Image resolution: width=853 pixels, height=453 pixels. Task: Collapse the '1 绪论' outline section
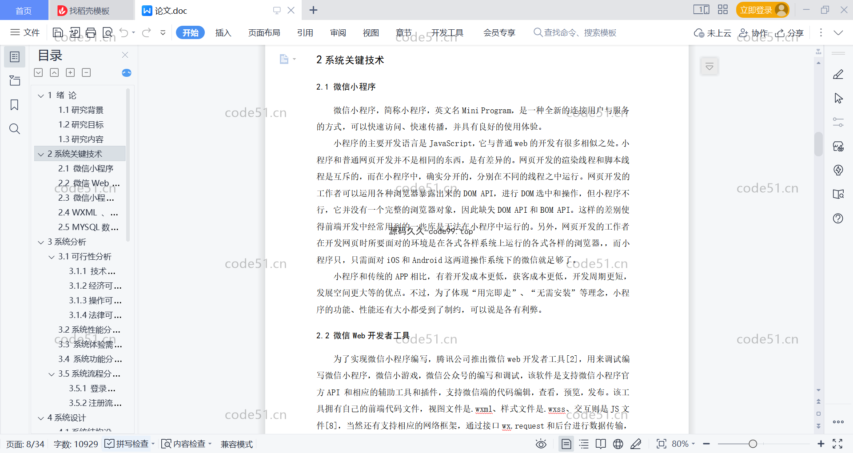41,95
